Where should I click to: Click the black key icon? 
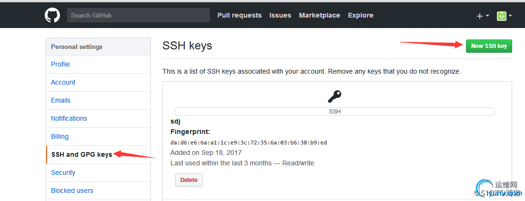click(335, 96)
